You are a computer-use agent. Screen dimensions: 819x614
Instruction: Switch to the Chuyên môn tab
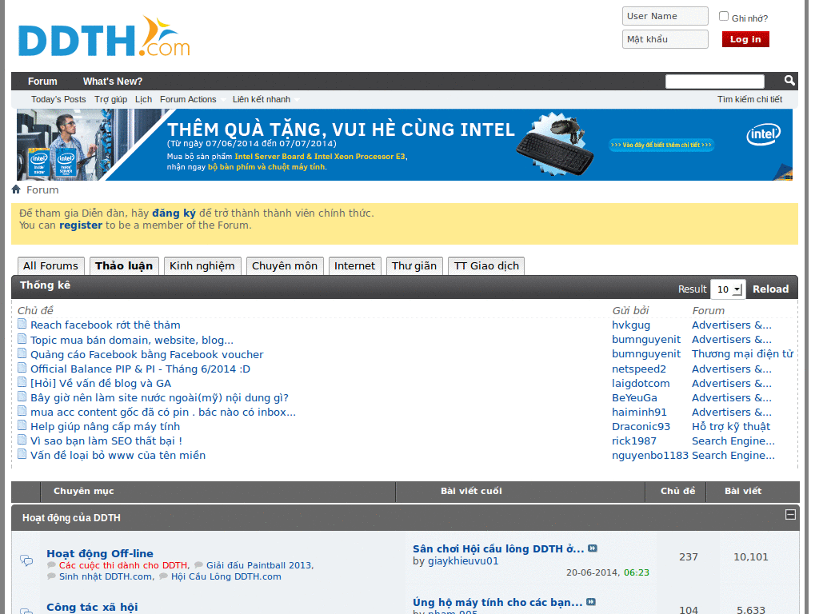[285, 265]
